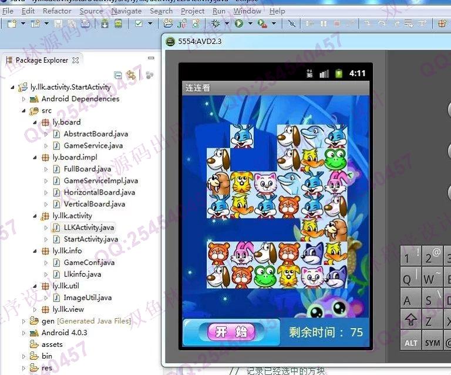
Task: Click the New file wizard icon
Action: 12,23
